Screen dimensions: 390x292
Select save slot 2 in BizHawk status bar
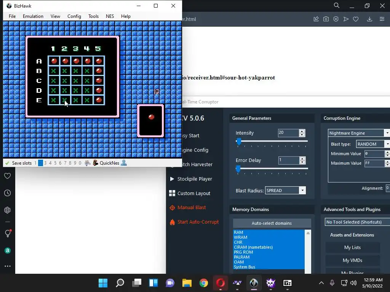(40, 163)
